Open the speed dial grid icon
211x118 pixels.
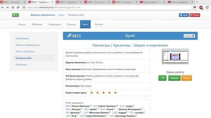coord(18,8)
